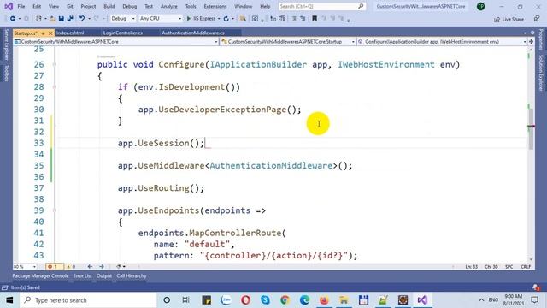
Task: Click the error count indicator showing 1
Action: [x=54, y=266]
